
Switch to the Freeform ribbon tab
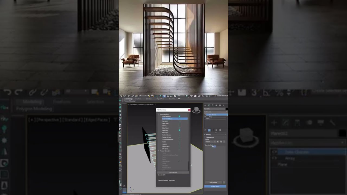[138, 99]
